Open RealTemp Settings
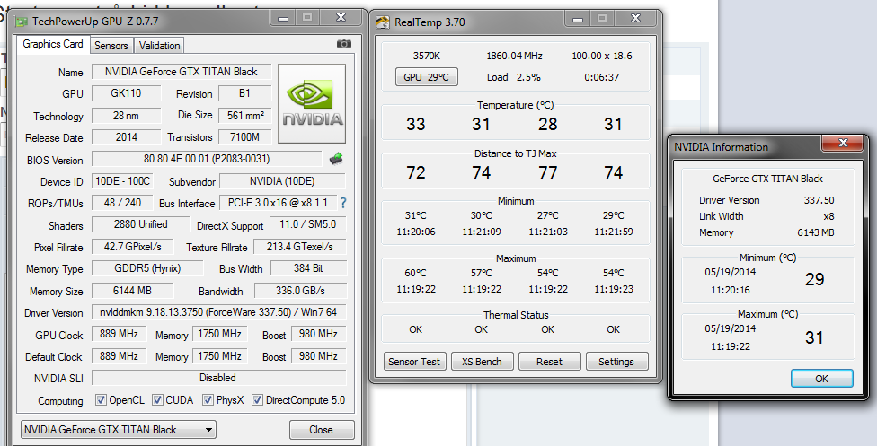 pos(616,362)
